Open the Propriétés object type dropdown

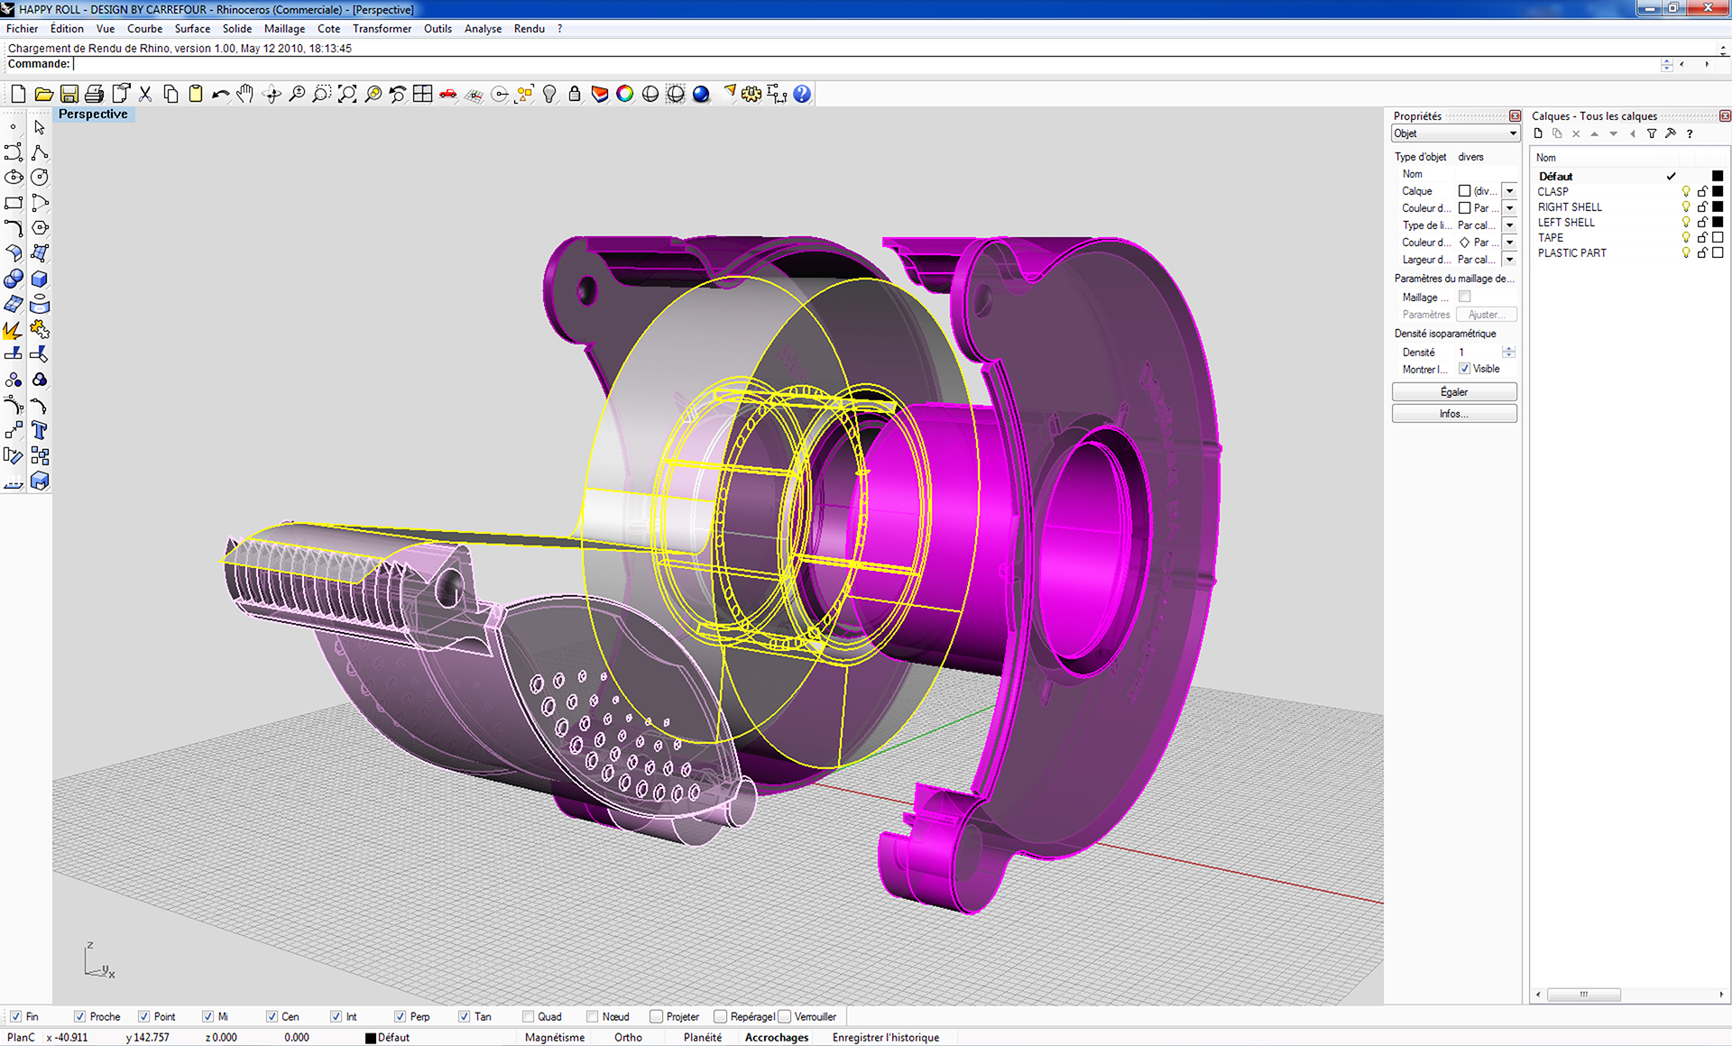coord(1512,133)
